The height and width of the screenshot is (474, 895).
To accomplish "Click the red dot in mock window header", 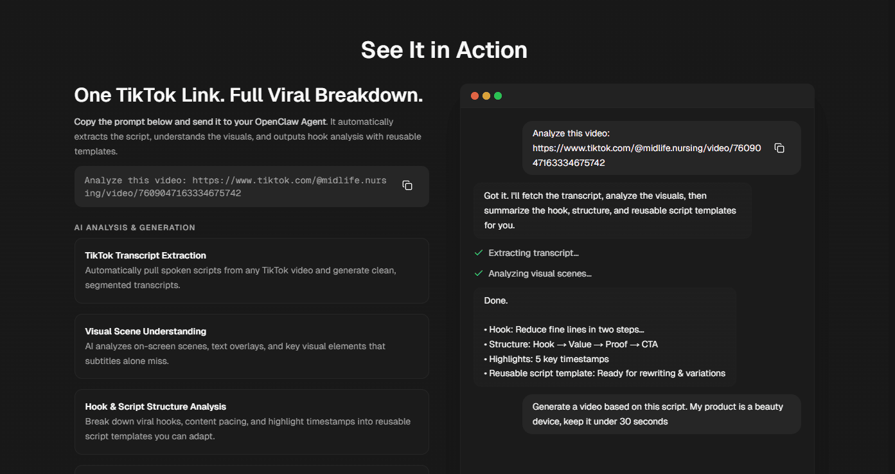I will (x=475, y=96).
